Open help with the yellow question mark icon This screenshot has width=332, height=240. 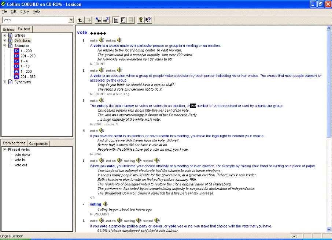(x=140, y=20)
